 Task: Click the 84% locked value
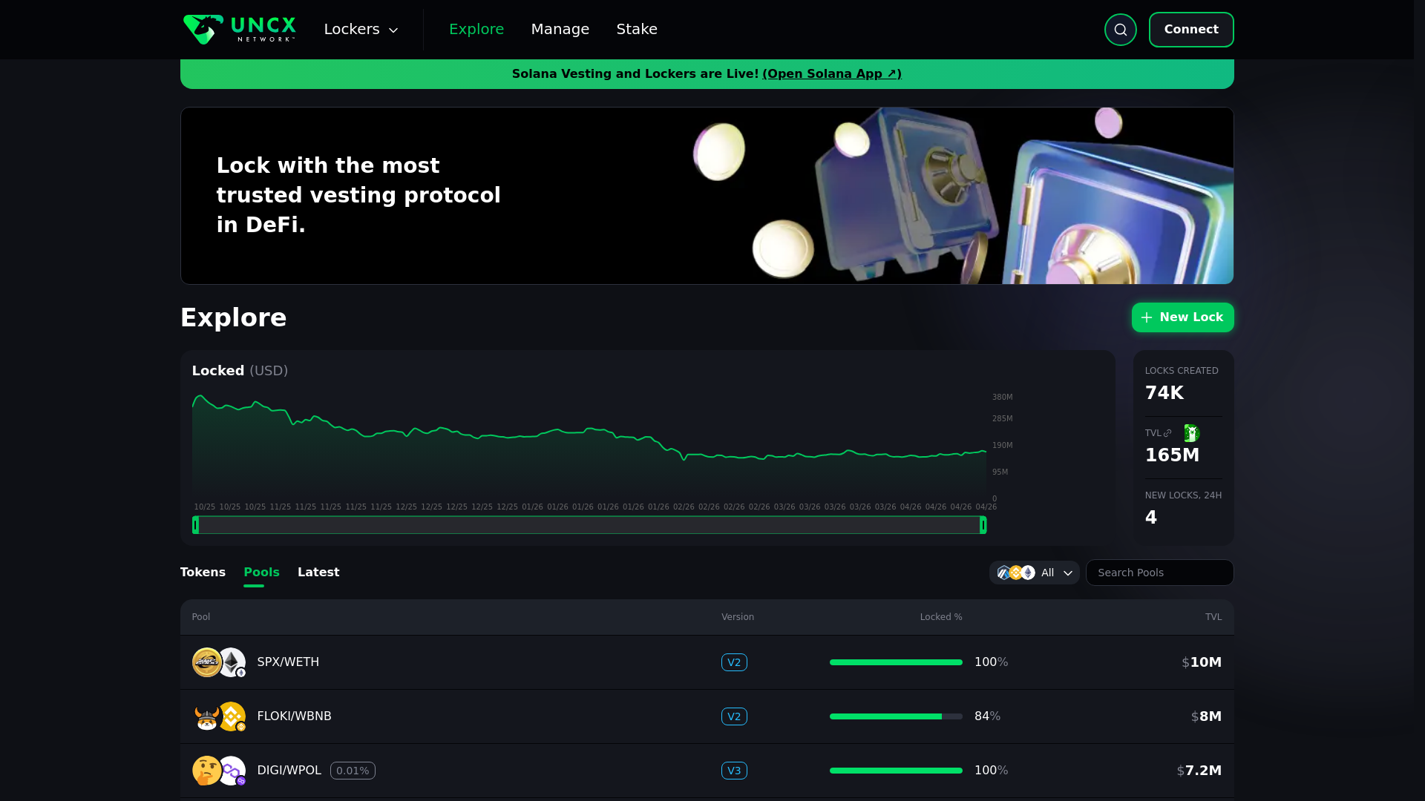pos(987,716)
